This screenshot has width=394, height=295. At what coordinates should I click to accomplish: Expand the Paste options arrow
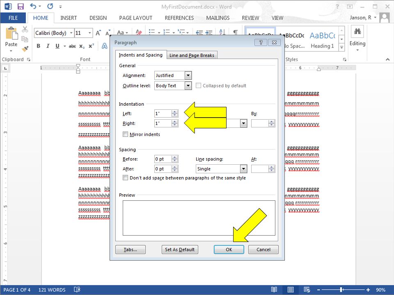(x=11, y=51)
